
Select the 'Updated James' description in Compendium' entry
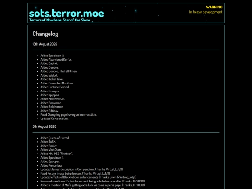82,169
